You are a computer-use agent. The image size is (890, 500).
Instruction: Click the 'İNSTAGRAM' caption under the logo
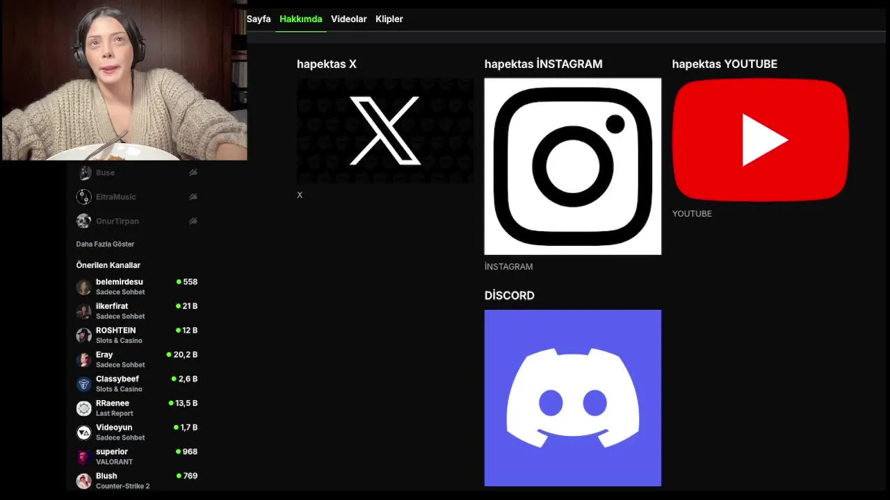tap(508, 267)
